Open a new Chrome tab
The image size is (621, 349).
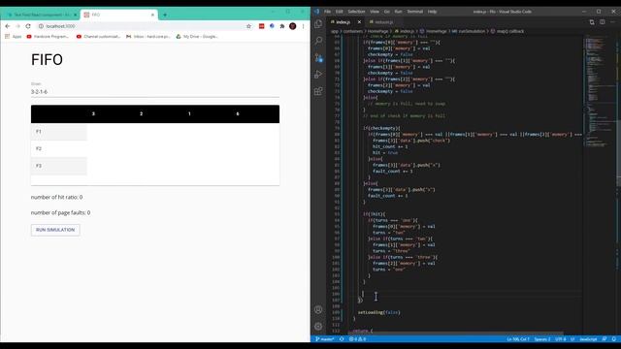point(165,16)
